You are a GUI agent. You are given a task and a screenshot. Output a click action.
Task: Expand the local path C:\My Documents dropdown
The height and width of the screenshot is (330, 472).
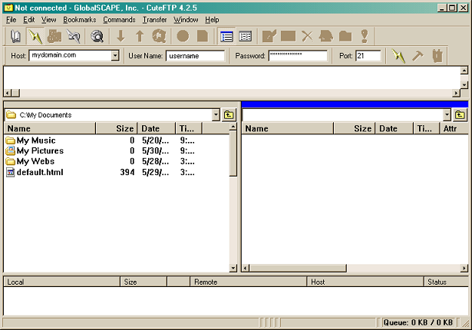click(x=216, y=115)
